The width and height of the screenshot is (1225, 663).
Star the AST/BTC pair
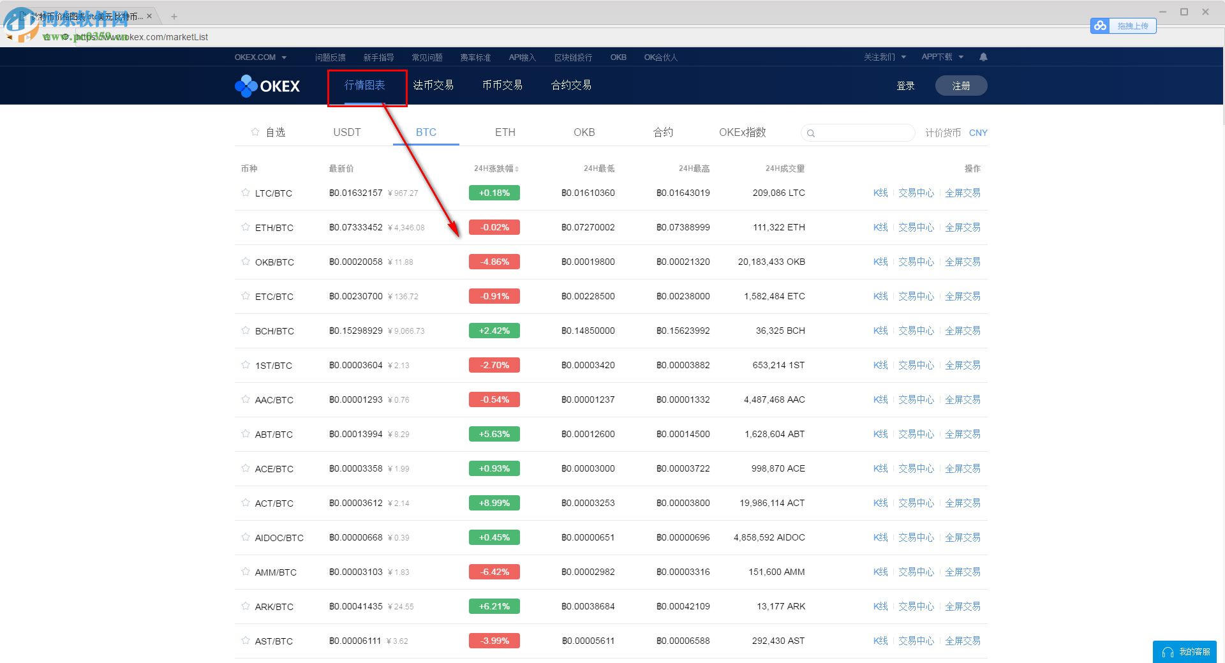tap(246, 641)
